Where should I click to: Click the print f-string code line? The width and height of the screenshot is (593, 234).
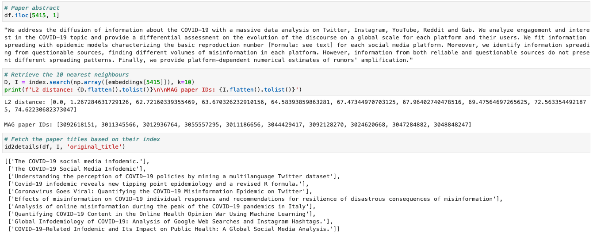[153, 89]
